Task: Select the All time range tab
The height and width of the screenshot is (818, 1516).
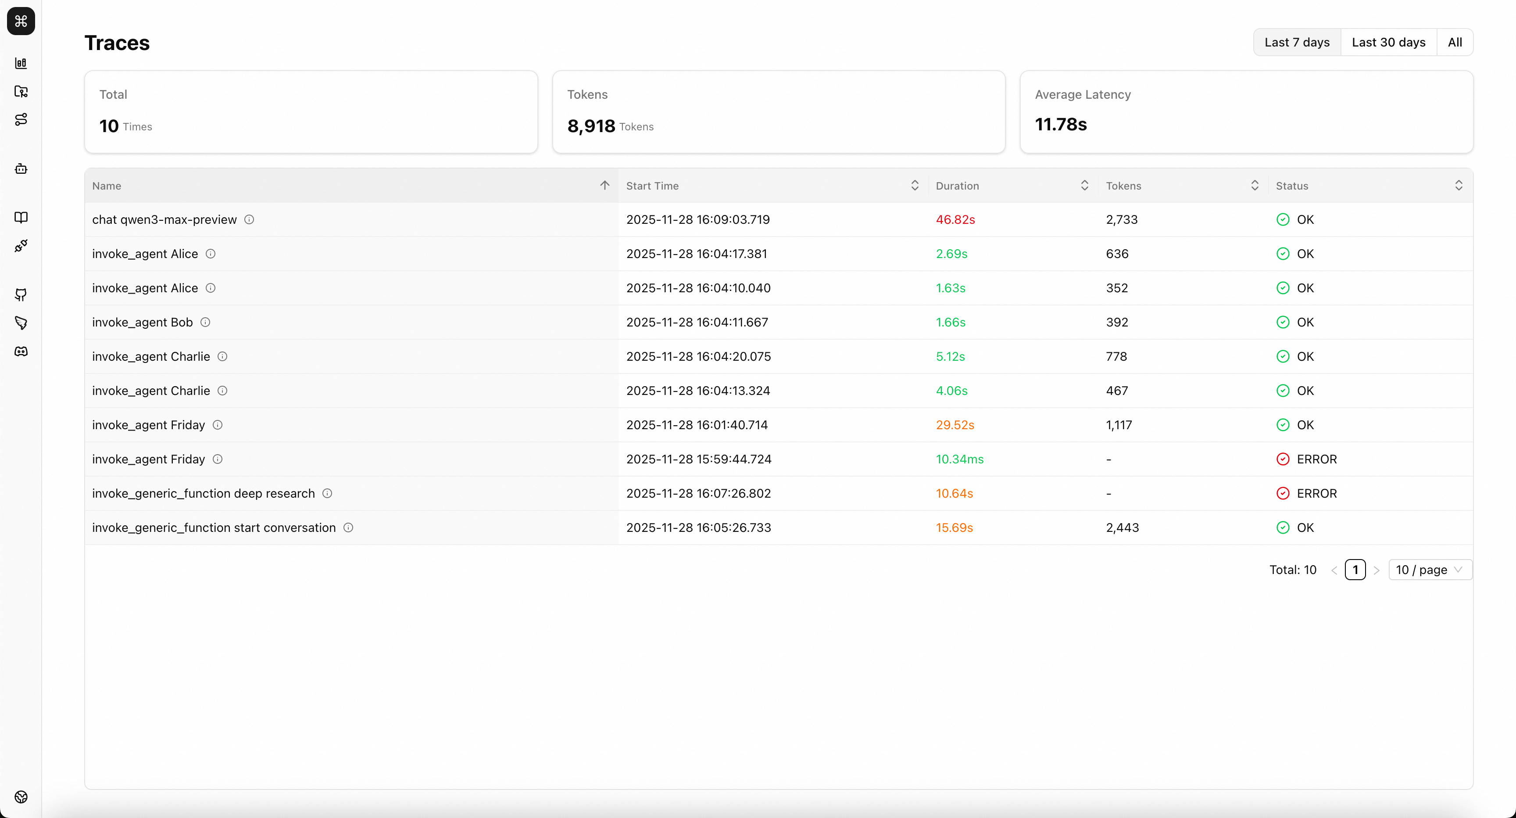Action: point(1454,43)
